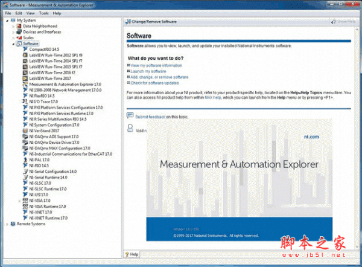362x267 pixels.
Task: Click the Help tab question mark icon
Action: click(127, 254)
